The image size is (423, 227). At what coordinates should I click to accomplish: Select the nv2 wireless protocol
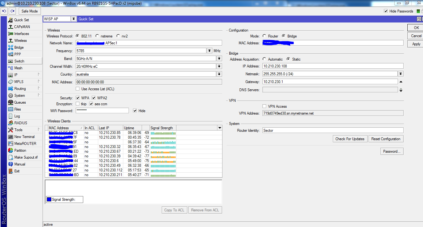pos(118,36)
